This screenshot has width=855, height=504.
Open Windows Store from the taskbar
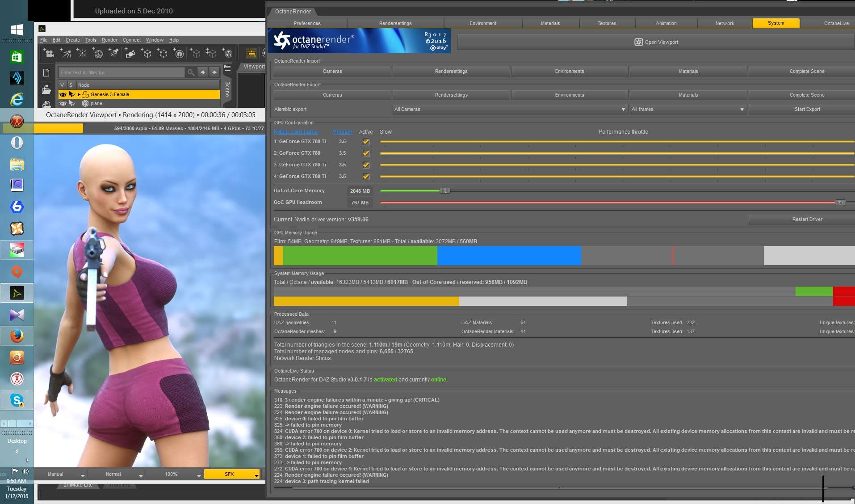point(17,57)
